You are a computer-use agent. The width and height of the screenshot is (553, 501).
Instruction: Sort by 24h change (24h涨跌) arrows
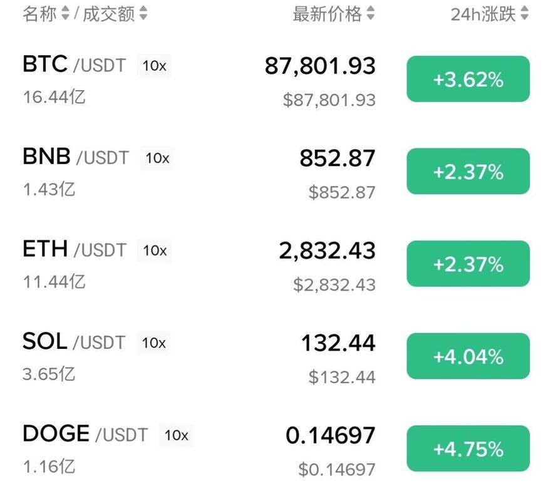[x=524, y=14]
